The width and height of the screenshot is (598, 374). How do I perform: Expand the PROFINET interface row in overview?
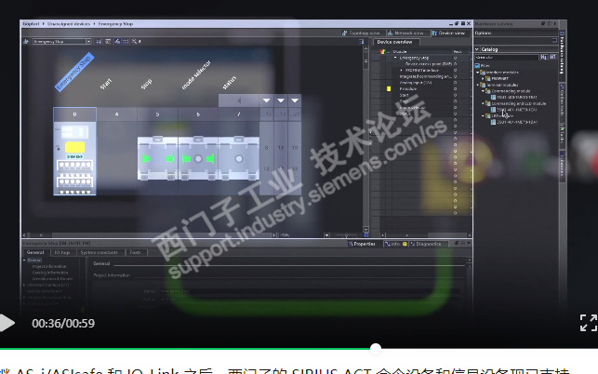(401, 70)
